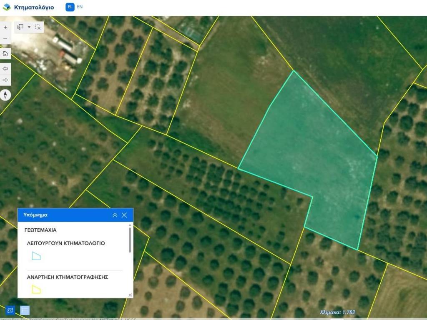Image resolution: width=427 pixels, height=320 pixels.
Task: Clear the current map selection
Action: [38, 27]
